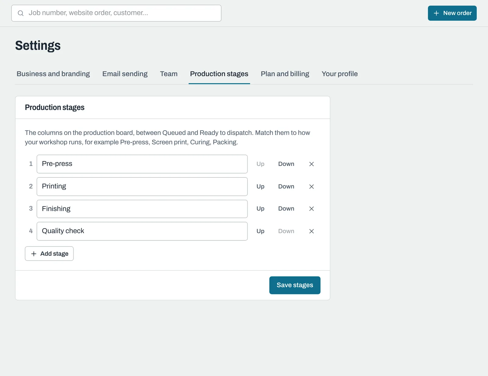Click the production board description text

[x=167, y=137]
